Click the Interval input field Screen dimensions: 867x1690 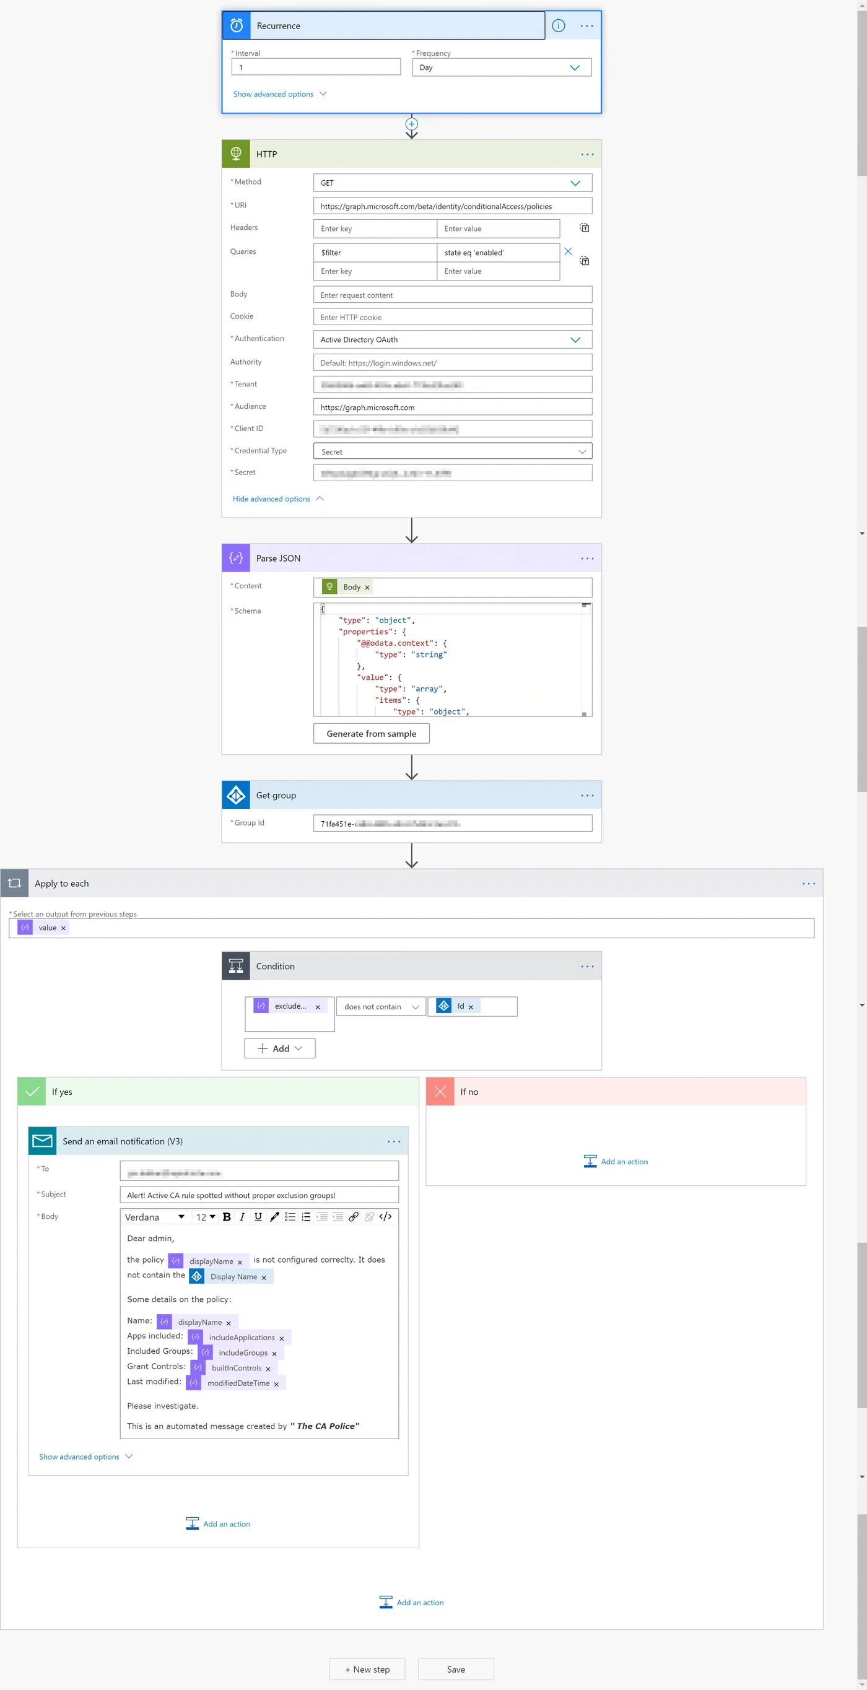[x=316, y=67]
